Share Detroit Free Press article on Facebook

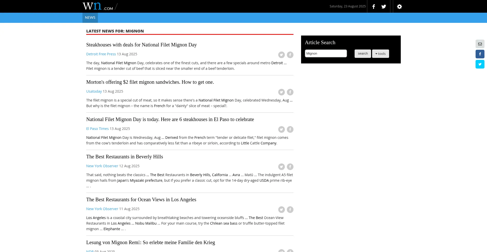[290, 55]
